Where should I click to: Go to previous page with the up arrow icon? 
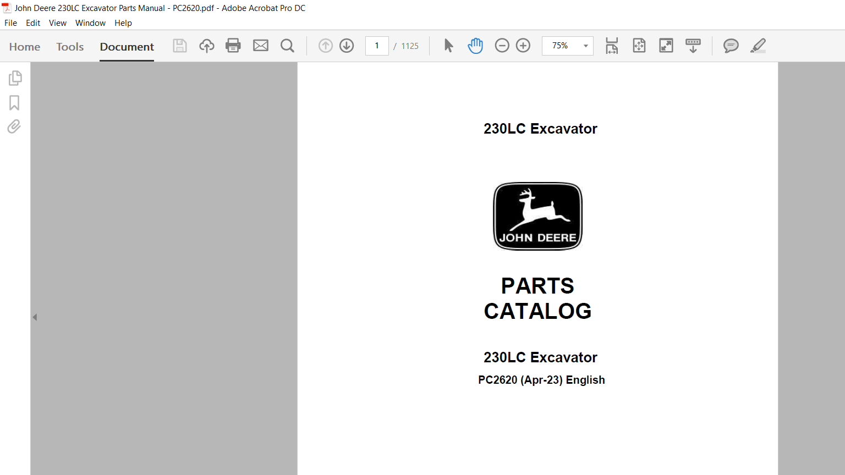[326, 46]
